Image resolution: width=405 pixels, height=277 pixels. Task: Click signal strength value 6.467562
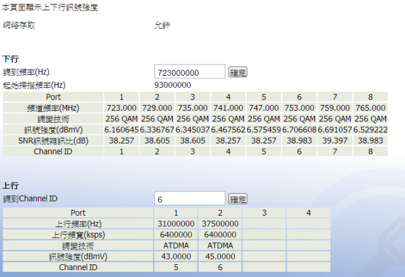pyautogui.click(x=228, y=130)
